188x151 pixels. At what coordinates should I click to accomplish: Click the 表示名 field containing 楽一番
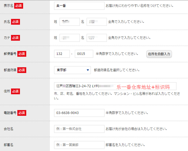click(x=79, y=6)
